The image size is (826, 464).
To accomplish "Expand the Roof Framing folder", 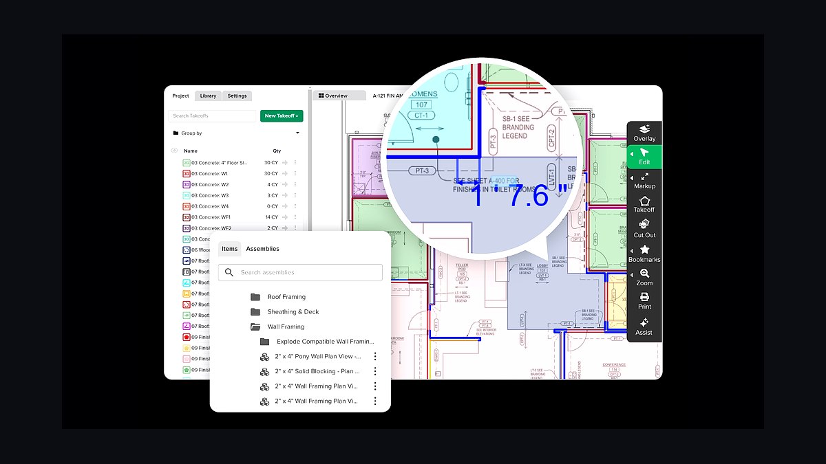I will point(255,297).
